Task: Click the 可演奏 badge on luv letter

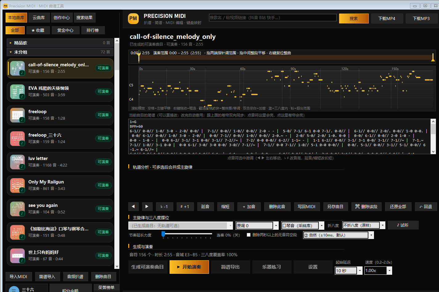Action: 103,162
